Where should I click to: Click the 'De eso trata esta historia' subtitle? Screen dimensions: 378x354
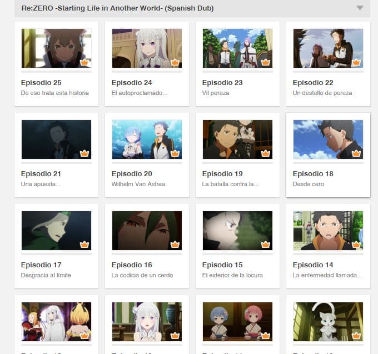pyautogui.click(x=54, y=93)
